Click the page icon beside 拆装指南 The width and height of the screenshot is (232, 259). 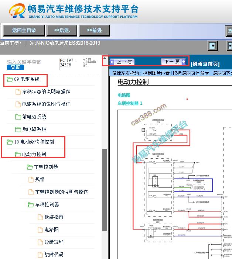[x=40, y=217]
